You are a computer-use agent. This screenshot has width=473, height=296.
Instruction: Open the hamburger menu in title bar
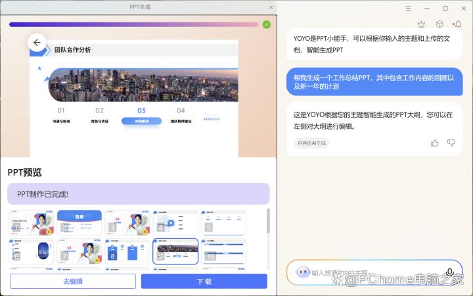click(408, 8)
